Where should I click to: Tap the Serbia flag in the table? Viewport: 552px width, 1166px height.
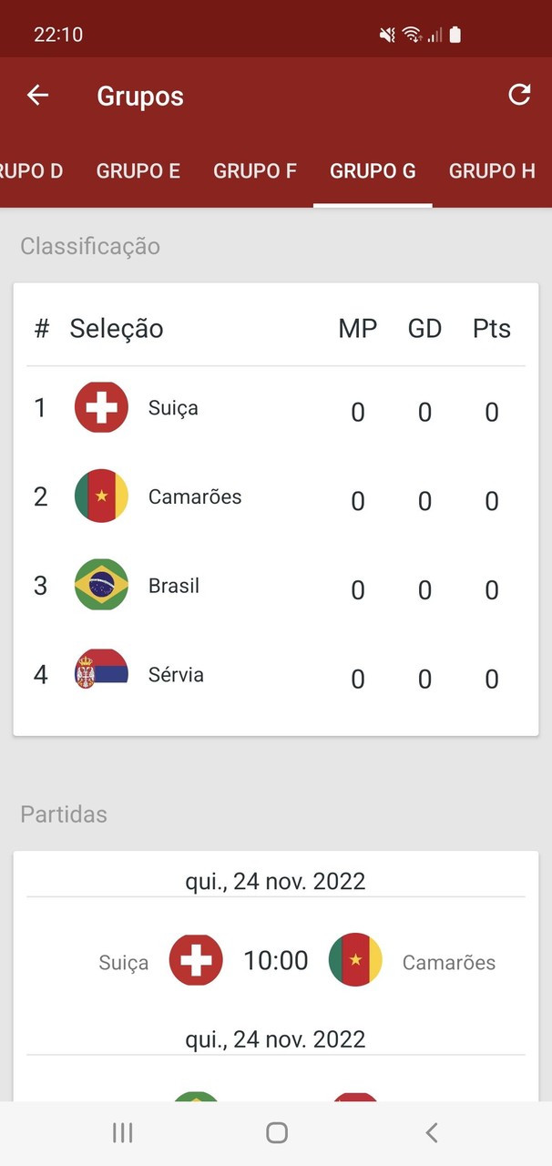click(101, 674)
